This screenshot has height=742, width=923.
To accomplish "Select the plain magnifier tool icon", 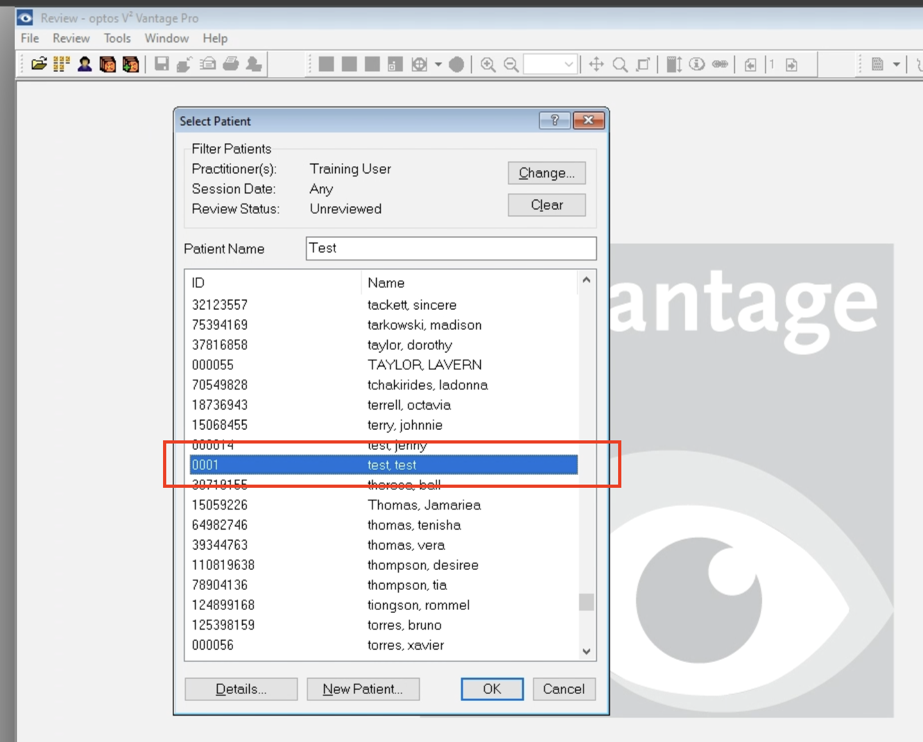I will 620,64.
